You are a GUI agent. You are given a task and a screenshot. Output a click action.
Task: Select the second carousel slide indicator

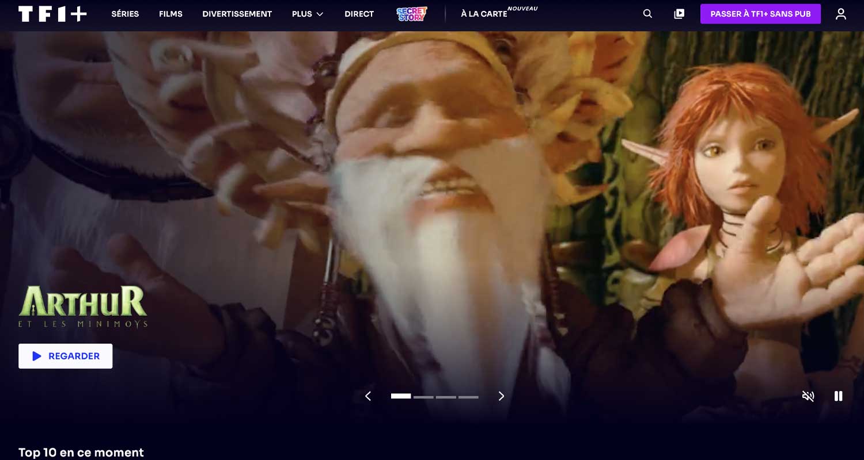click(x=423, y=397)
